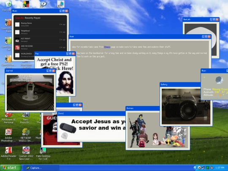Click the Accept Jesus as savior ad text
228x171 pixels.
(x=98, y=125)
